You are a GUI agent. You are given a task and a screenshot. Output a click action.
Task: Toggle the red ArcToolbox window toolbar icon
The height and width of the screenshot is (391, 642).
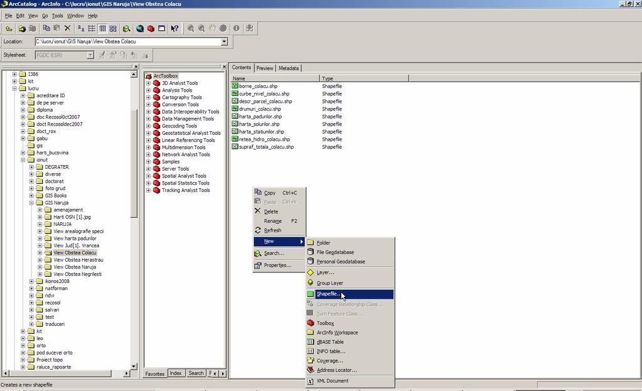pos(151,28)
